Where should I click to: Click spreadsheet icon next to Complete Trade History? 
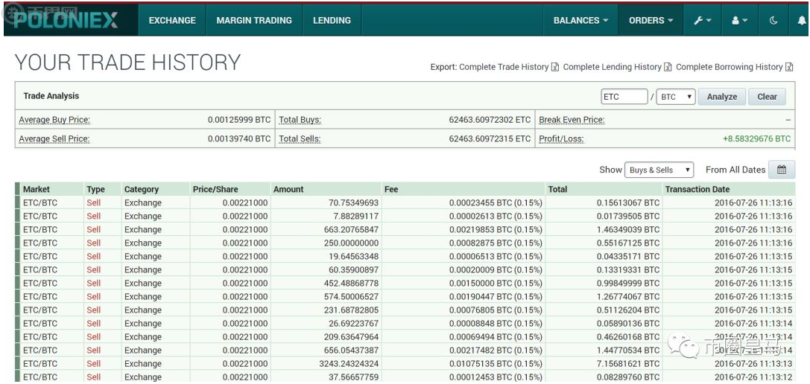pyautogui.click(x=555, y=67)
